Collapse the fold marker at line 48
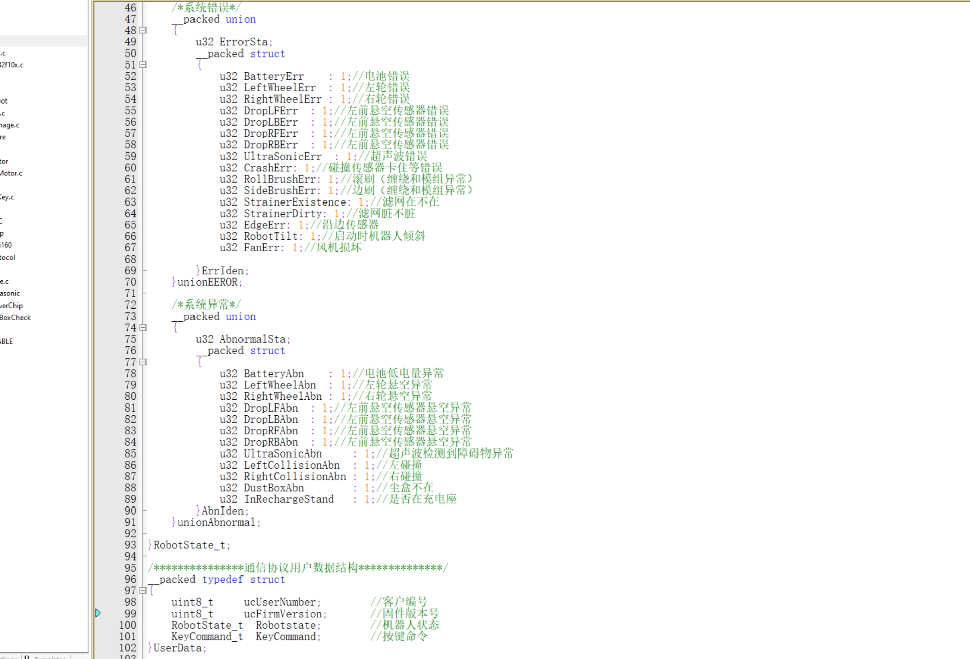 (143, 30)
